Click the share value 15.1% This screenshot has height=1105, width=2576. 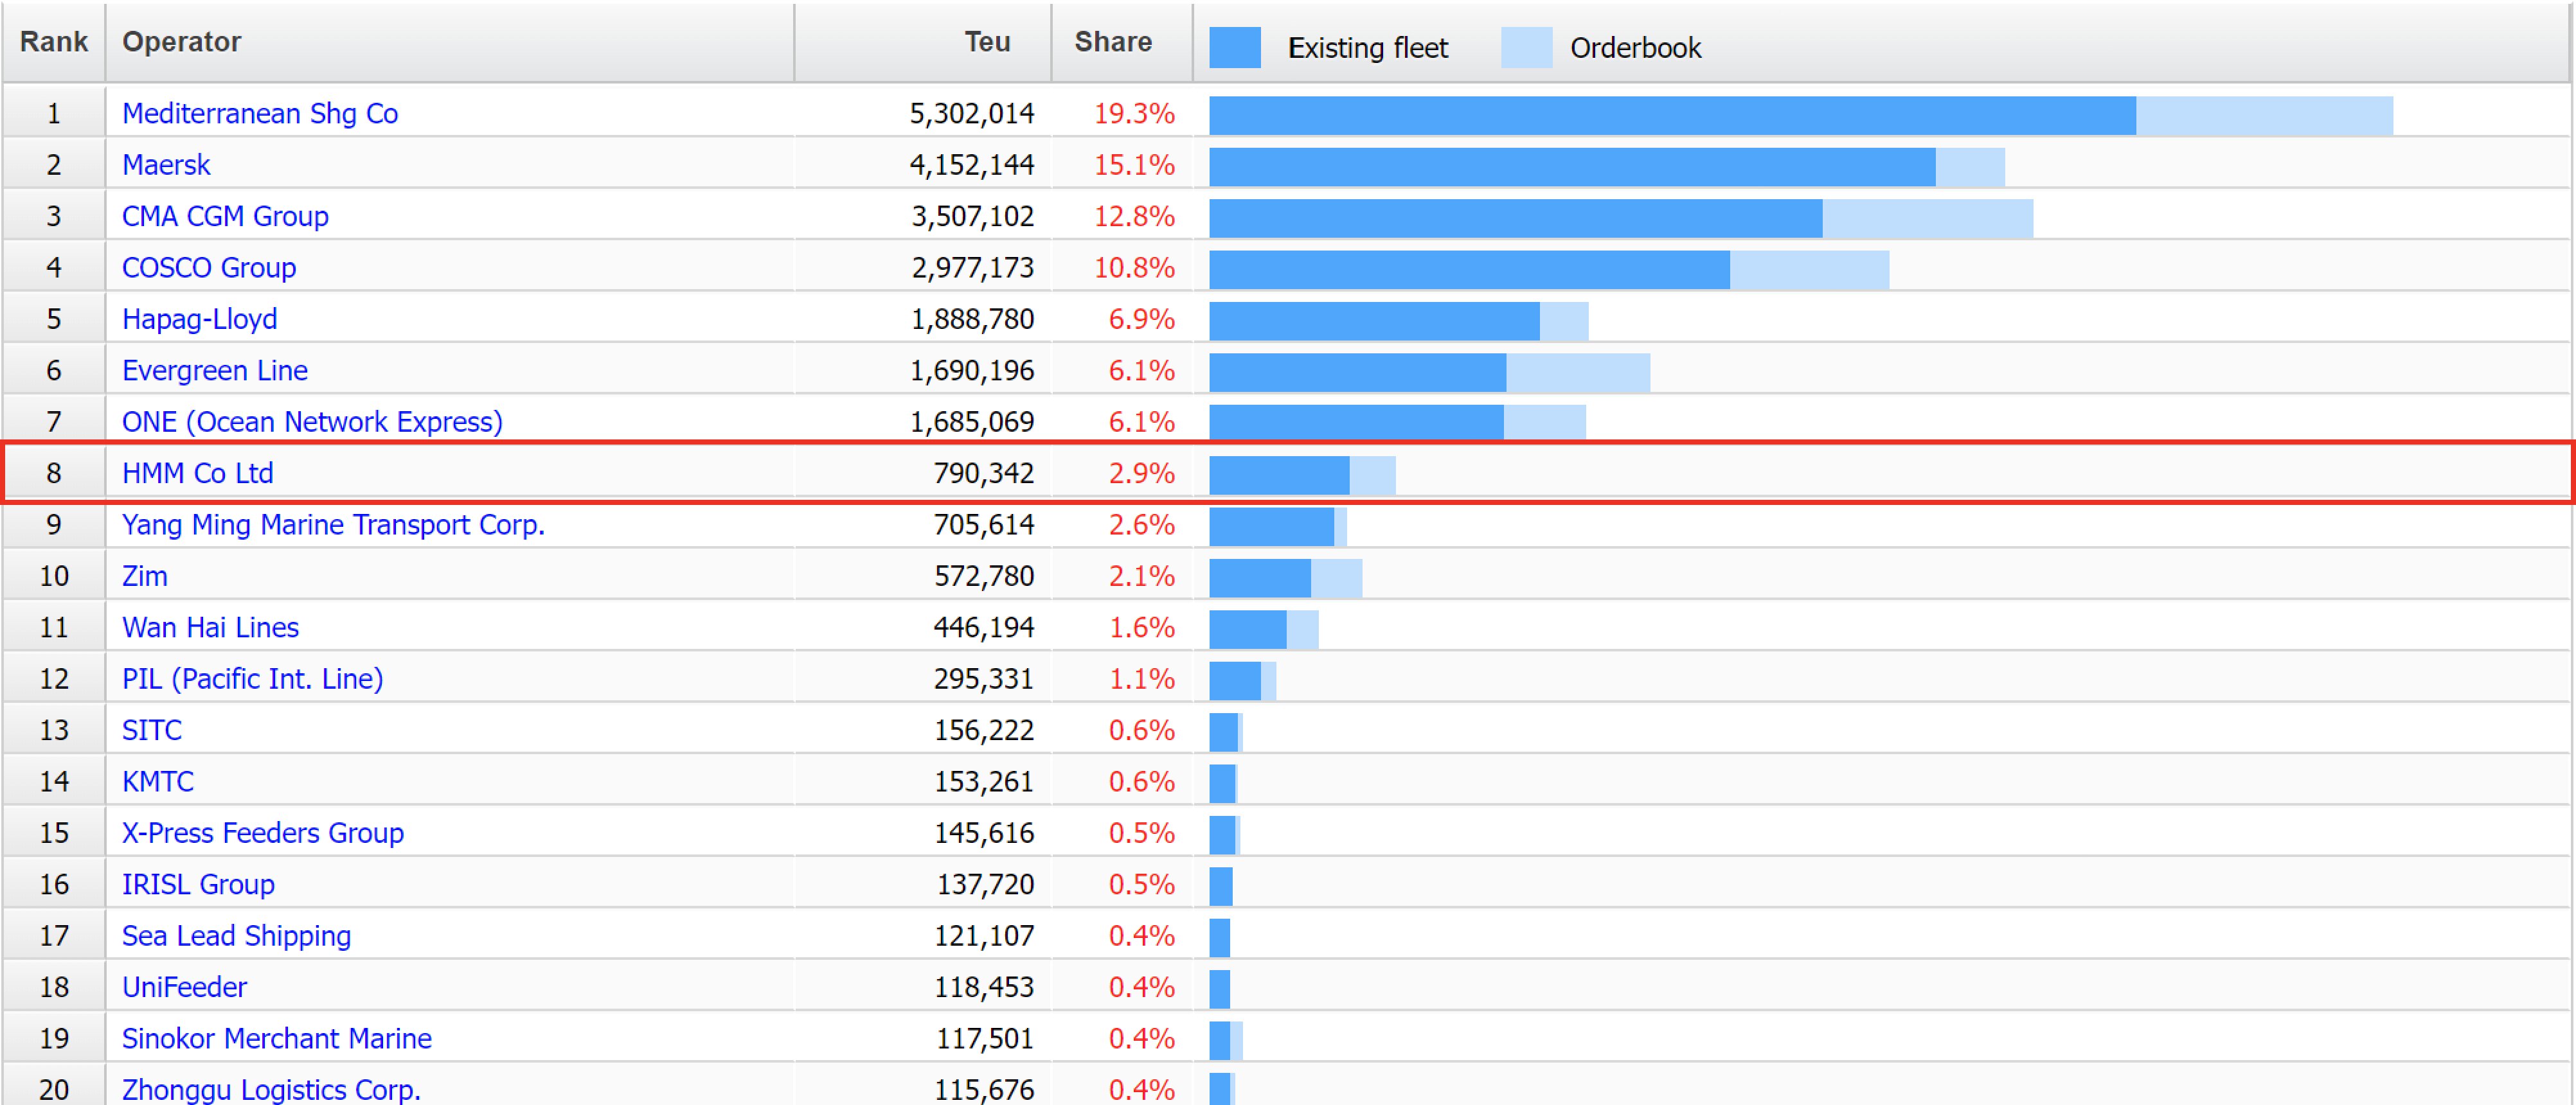click(1134, 165)
